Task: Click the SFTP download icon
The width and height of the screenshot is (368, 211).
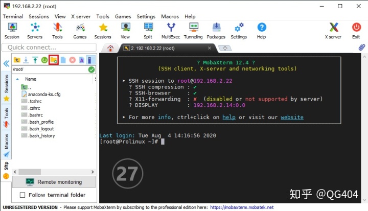Action: (x=26, y=60)
